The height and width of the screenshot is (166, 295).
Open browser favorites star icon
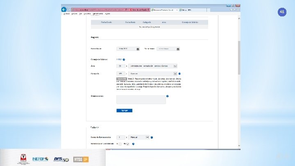(x=235, y=9)
